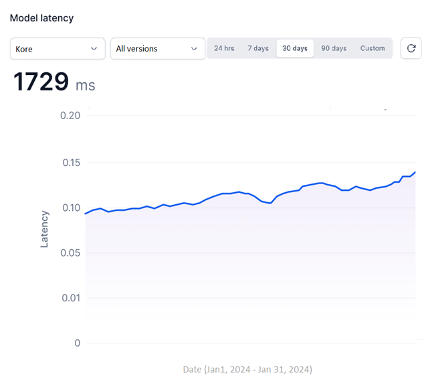The width and height of the screenshot is (424, 387).
Task: Switch to the 7 days range
Action: [258, 49]
